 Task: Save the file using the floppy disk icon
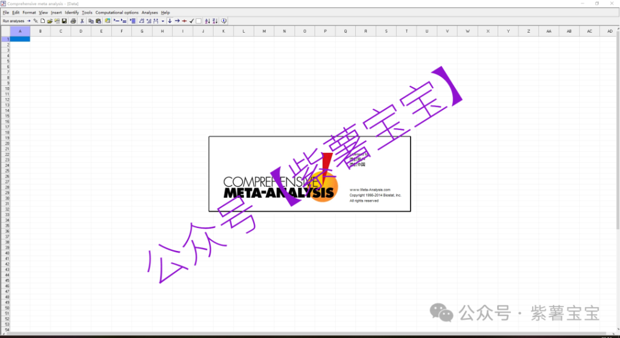coord(64,21)
